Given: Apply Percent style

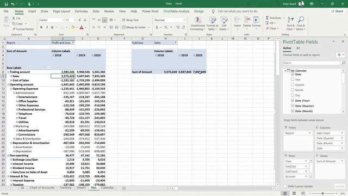Looking at the screenshot, I should [165, 27].
